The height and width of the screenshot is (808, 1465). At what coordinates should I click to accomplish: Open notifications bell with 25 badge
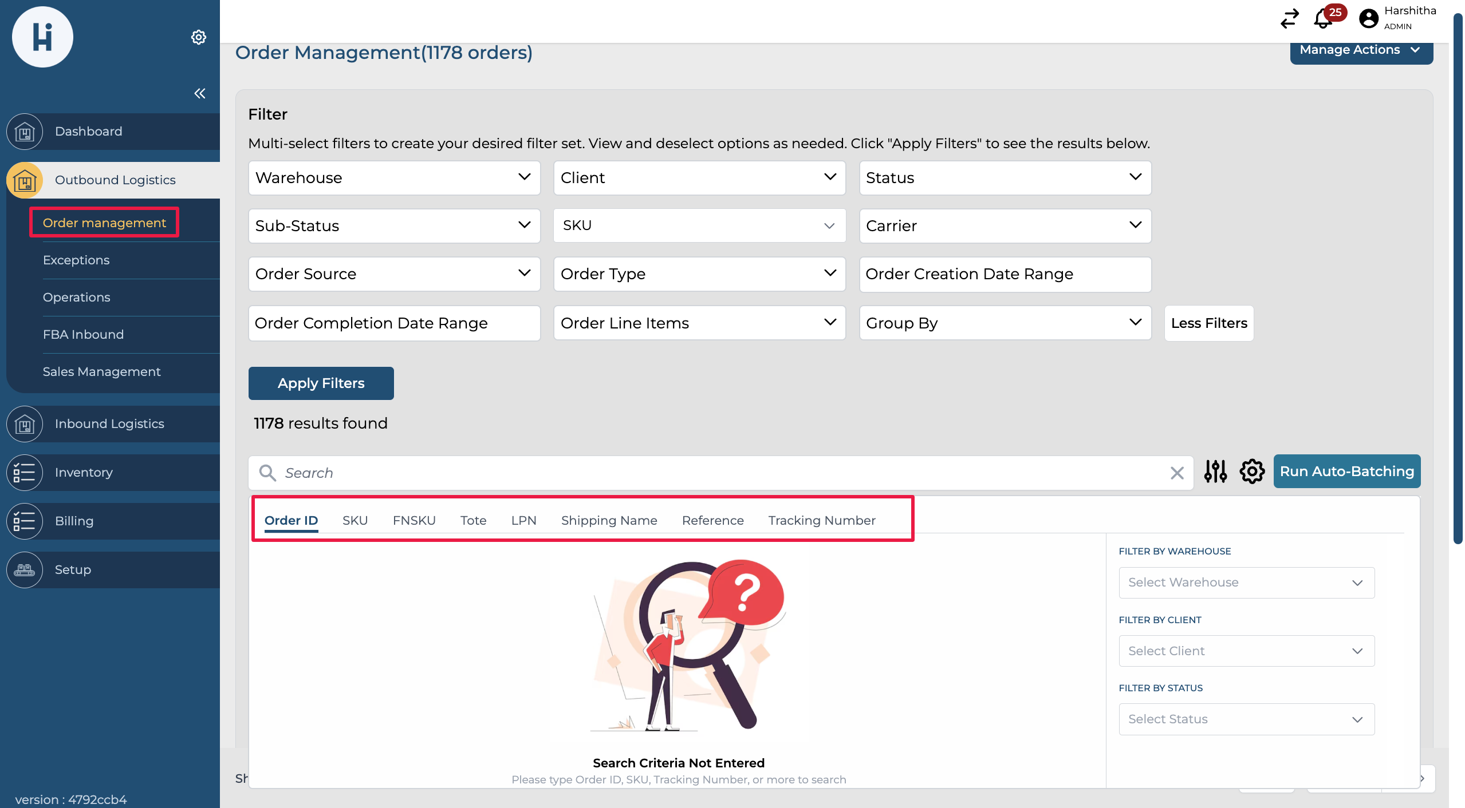click(x=1323, y=19)
